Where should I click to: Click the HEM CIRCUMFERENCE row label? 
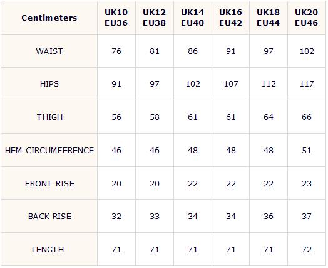point(49,151)
